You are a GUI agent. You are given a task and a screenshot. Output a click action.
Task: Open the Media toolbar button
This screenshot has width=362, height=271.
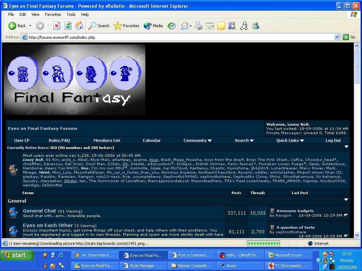pyautogui.click(x=153, y=26)
